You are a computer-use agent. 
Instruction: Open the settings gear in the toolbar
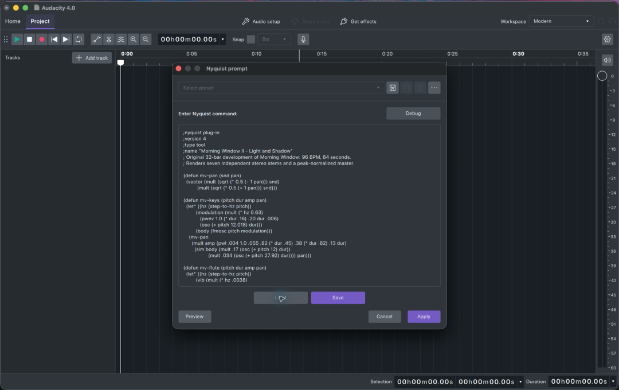(607, 39)
